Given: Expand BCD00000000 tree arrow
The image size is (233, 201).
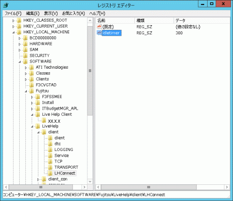Looking at the screenshot, I should tap(20, 38).
